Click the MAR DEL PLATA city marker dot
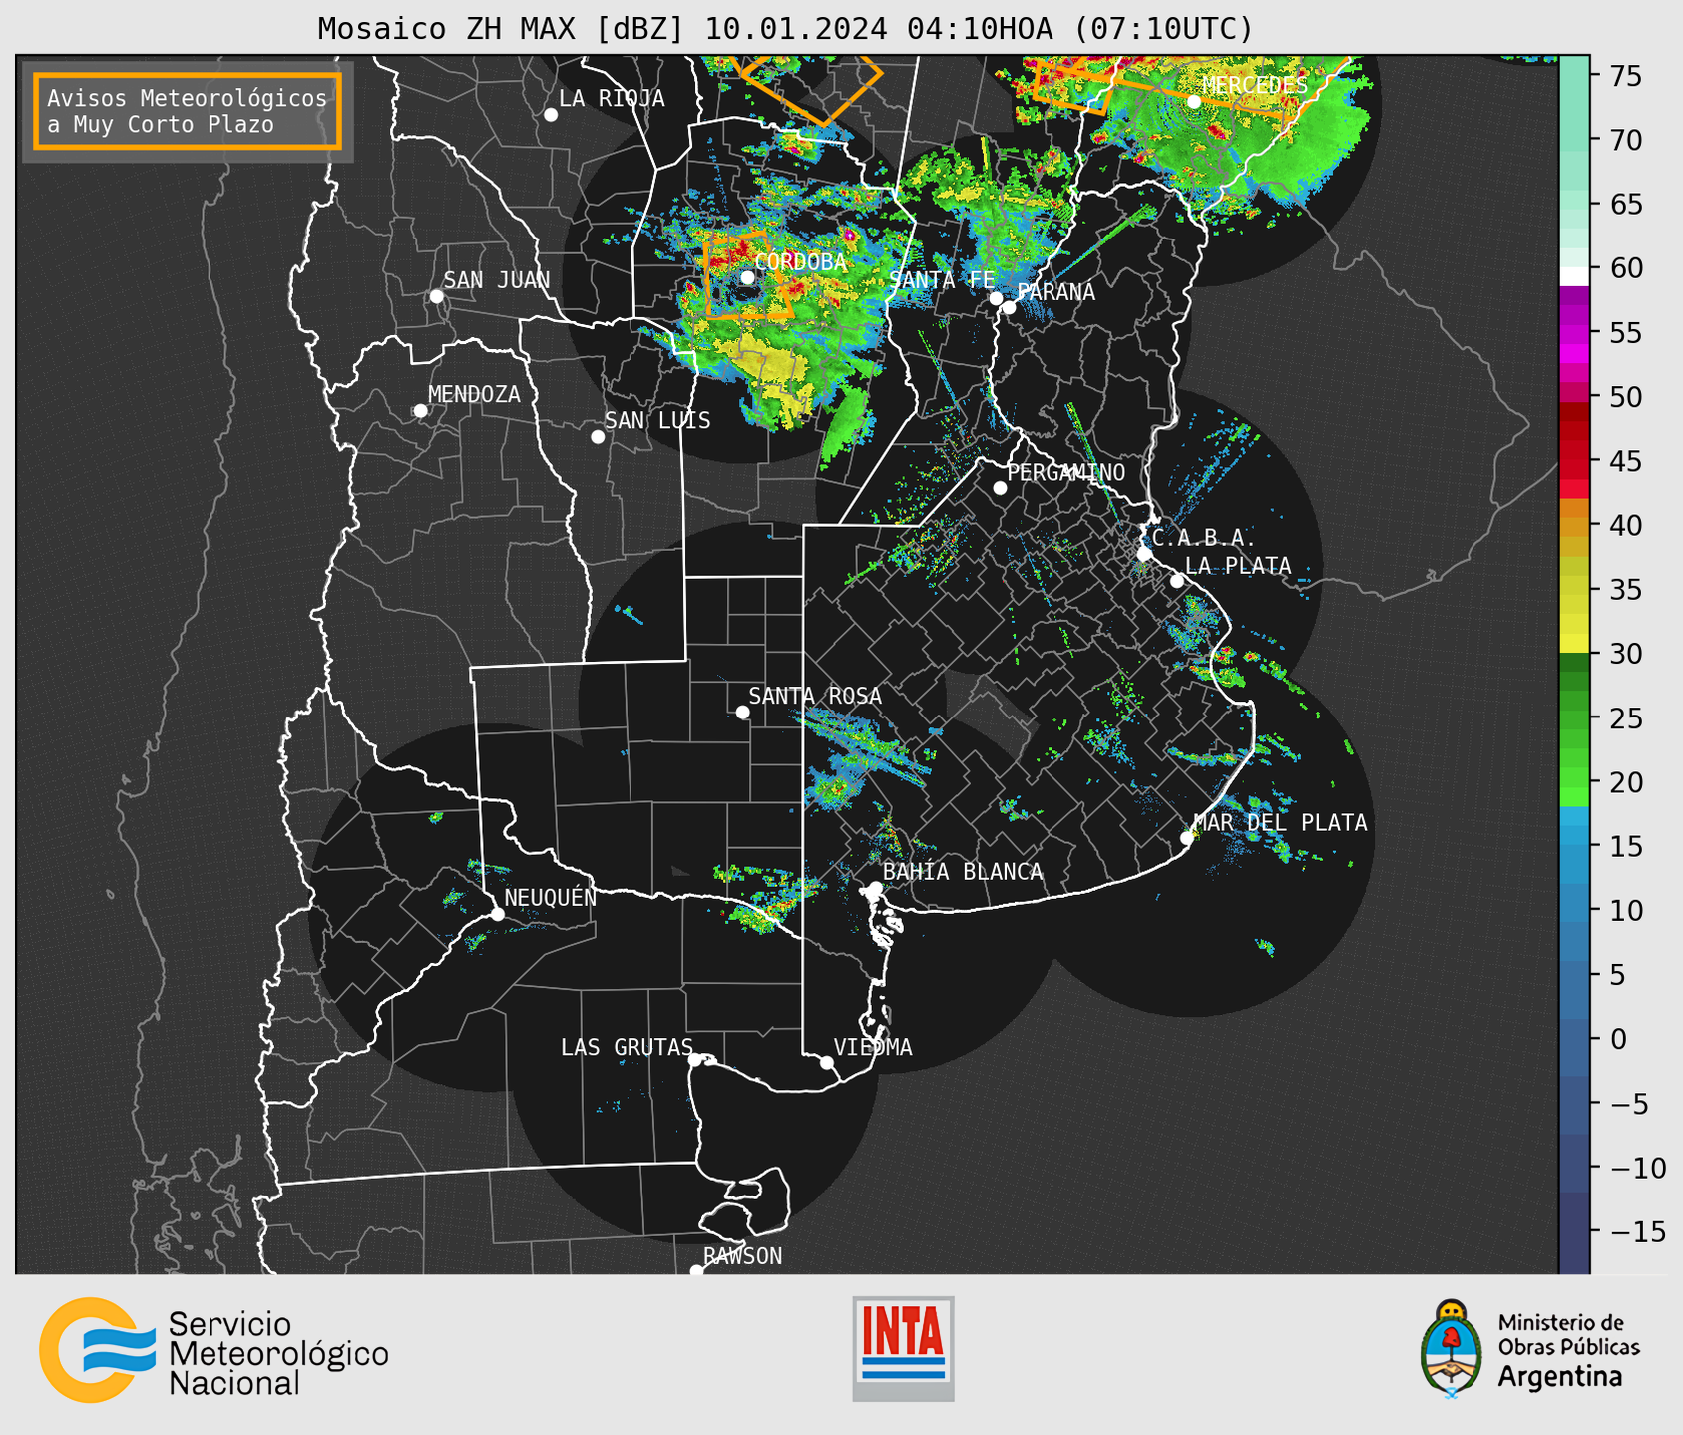This screenshot has height=1435, width=1683. coord(1187,838)
